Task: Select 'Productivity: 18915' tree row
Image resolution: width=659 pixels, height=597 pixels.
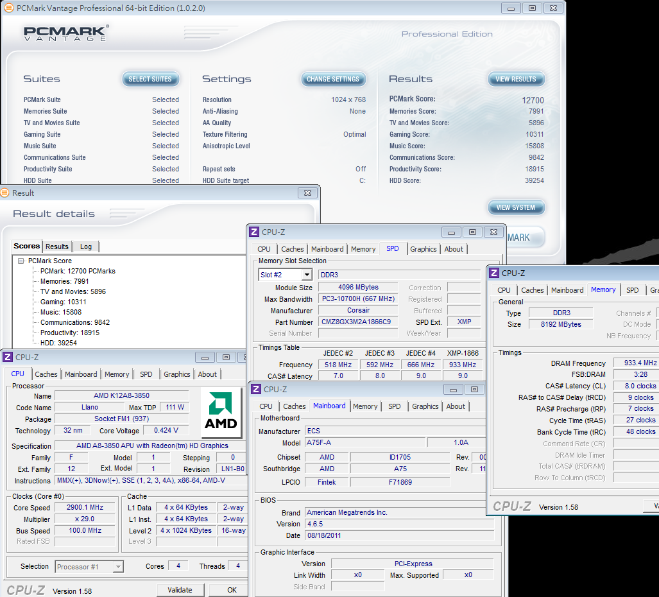Action: (x=70, y=333)
